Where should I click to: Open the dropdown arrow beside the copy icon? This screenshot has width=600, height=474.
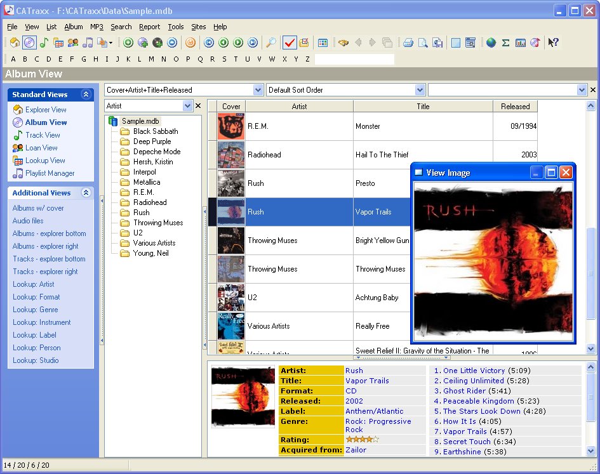click(x=110, y=43)
